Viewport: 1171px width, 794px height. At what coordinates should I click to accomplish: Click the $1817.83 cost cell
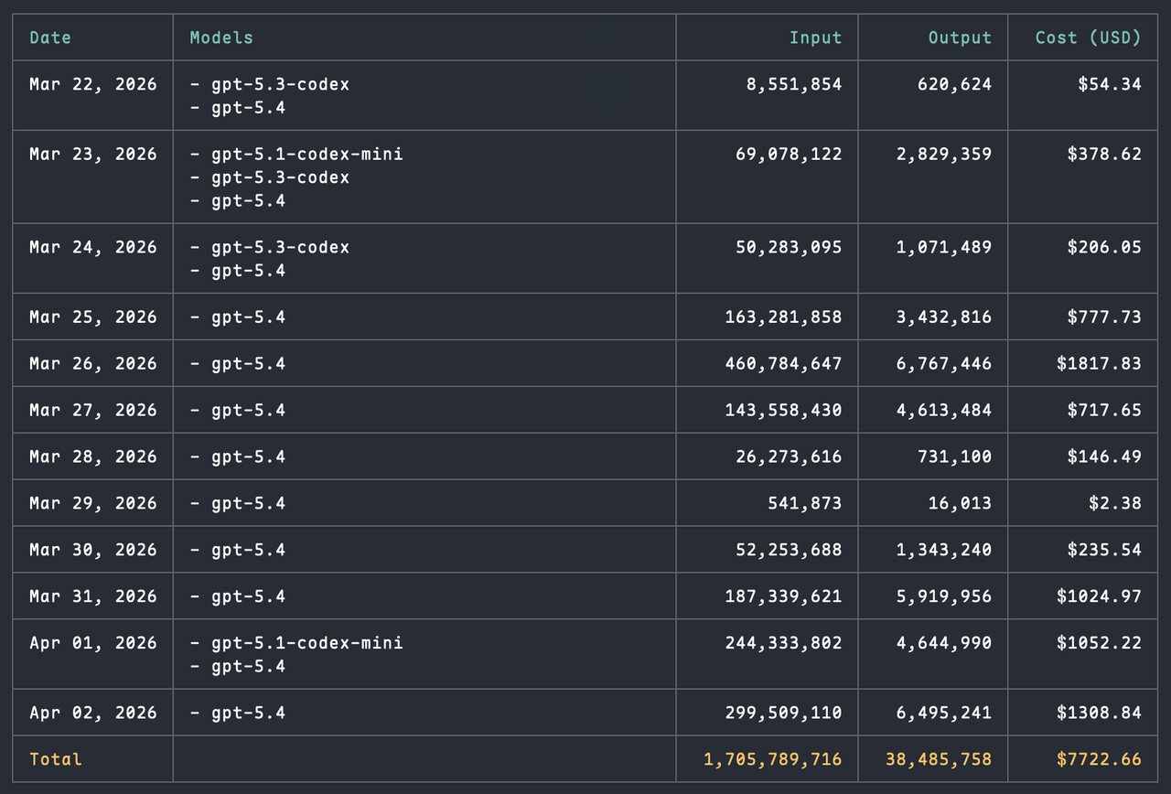1099,364
